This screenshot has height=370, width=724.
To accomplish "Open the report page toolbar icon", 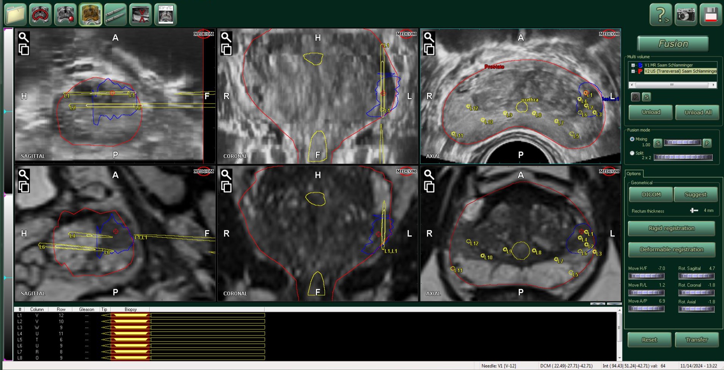I will click(165, 15).
